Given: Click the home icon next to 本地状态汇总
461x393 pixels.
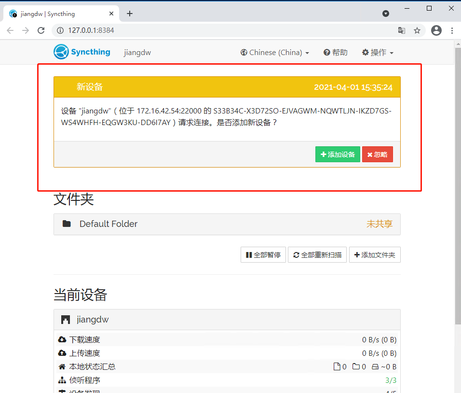Looking at the screenshot, I should coord(62,366).
